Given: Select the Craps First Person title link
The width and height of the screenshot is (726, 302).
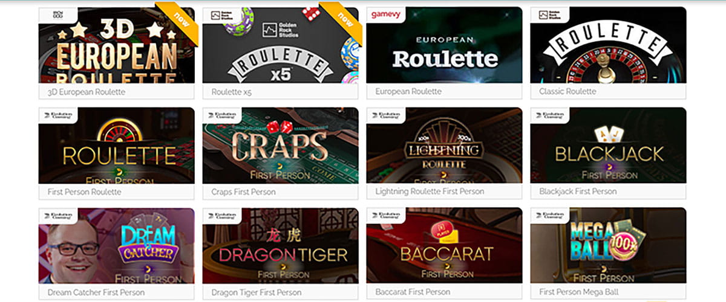Looking at the screenshot, I should pyautogui.click(x=243, y=191).
